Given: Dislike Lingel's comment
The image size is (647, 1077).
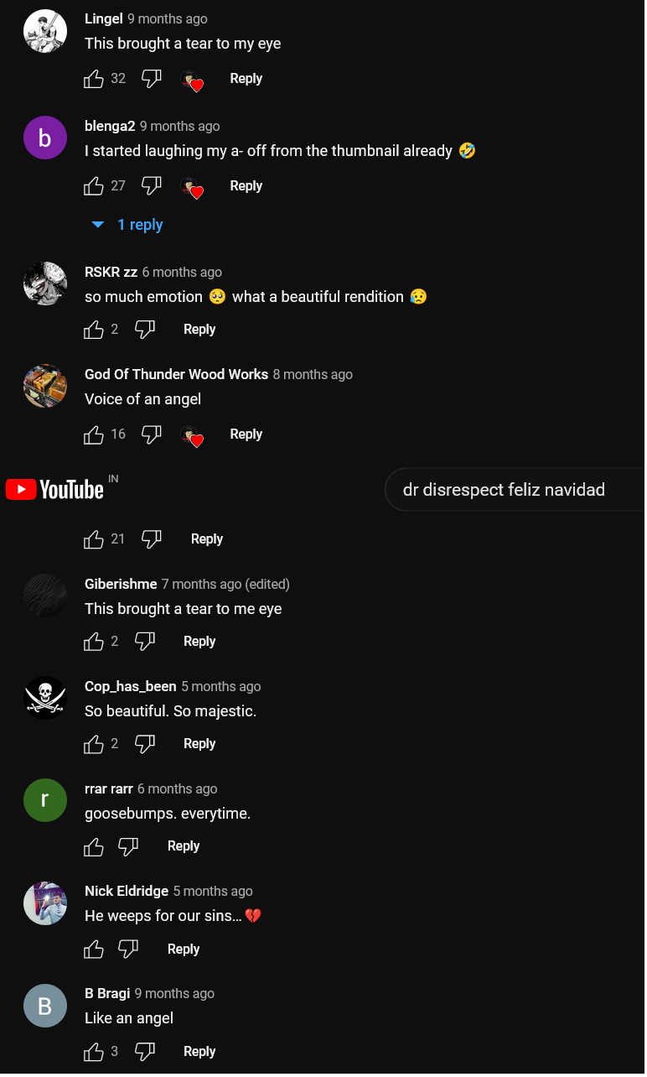Looking at the screenshot, I should point(151,79).
